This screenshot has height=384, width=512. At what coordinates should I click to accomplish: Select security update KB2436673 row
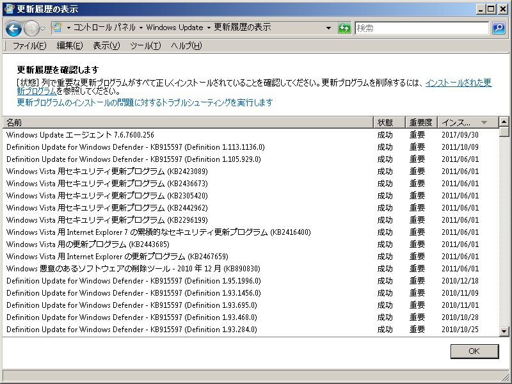click(x=250, y=184)
